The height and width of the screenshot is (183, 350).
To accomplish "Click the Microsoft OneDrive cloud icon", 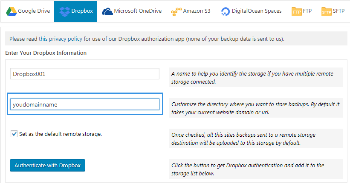I will (107, 11).
